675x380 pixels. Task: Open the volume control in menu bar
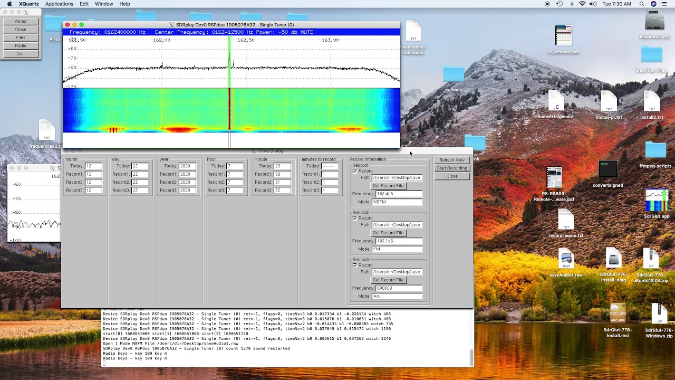[x=593, y=4]
